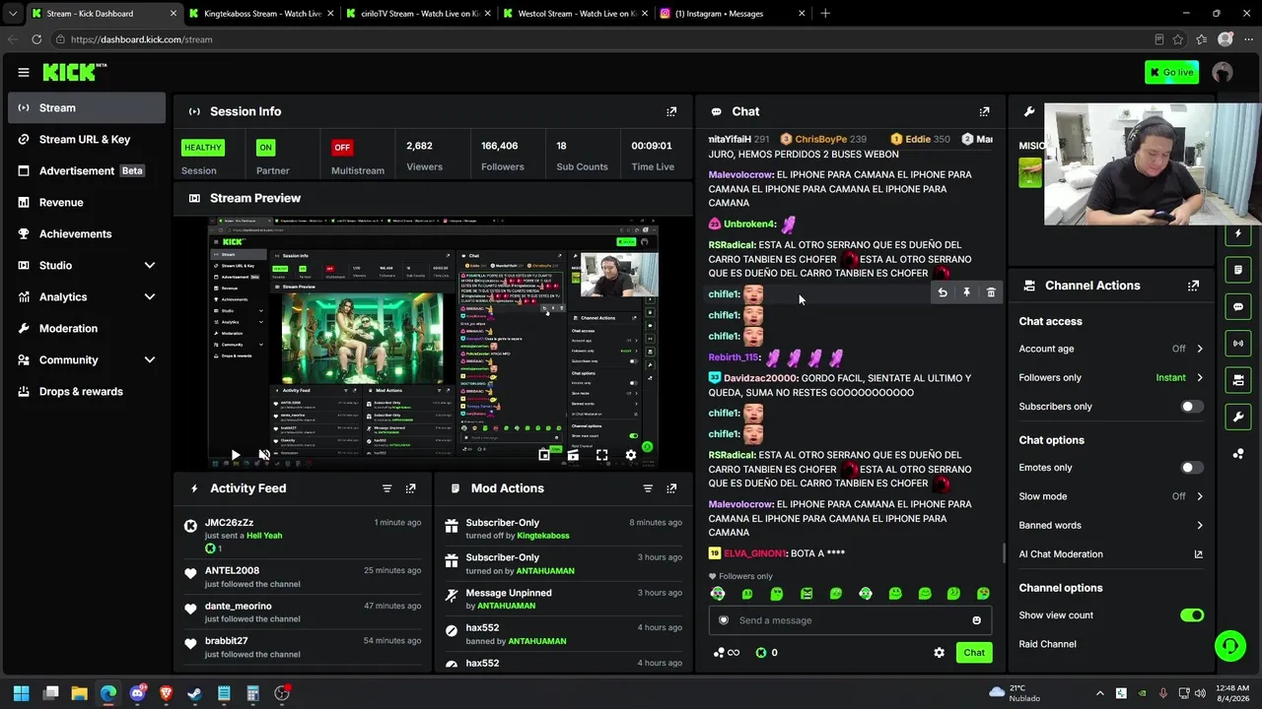
Task: Open Steam from the taskbar
Action: click(195, 693)
